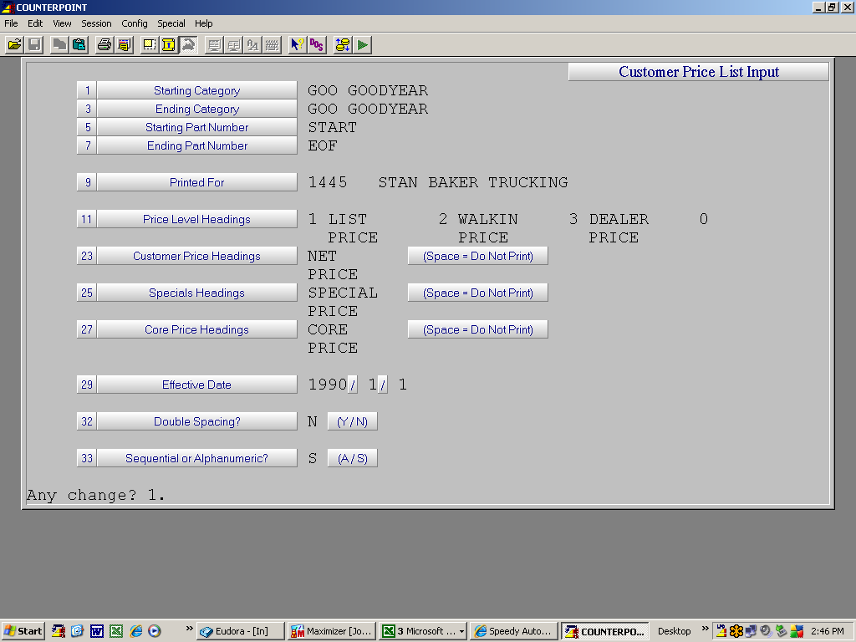The width and height of the screenshot is (856, 642).
Task: Click the field number 1 button
Action: pyautogui.click(x=87, y=90)
